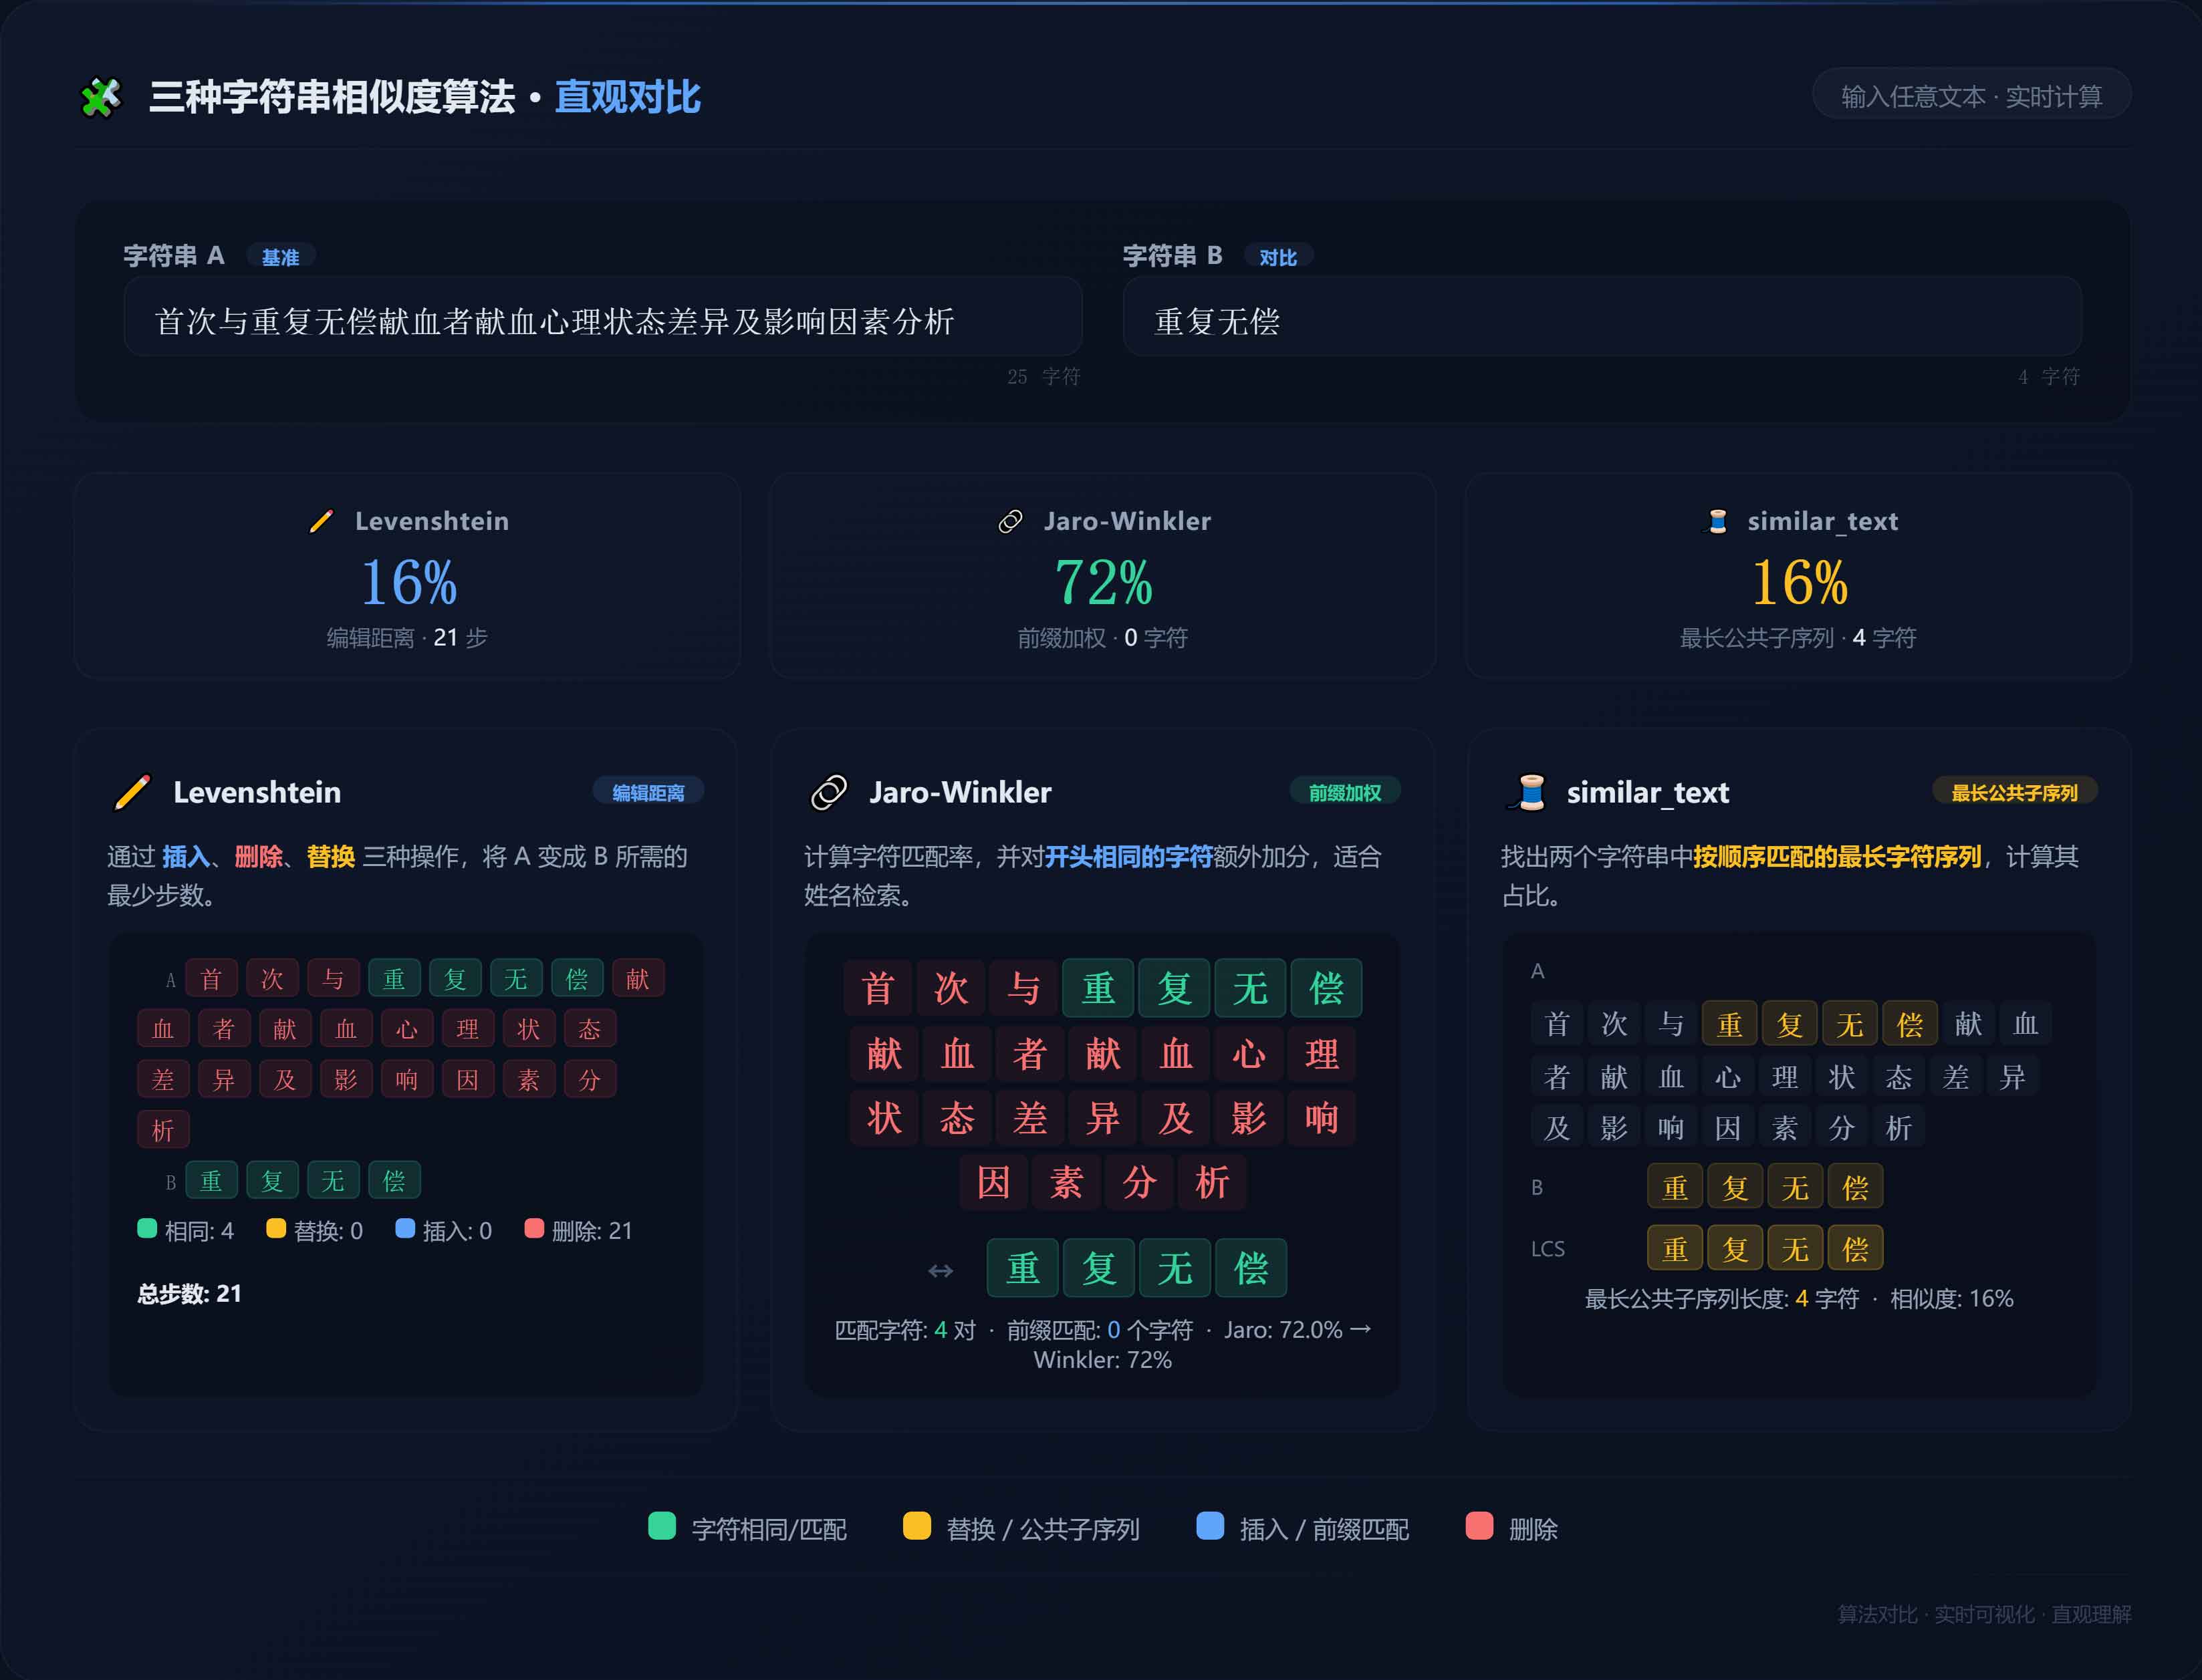
Task: Click the green 相同: 4 swatch in Levenshtein panel
Action: pos(147,1228)
